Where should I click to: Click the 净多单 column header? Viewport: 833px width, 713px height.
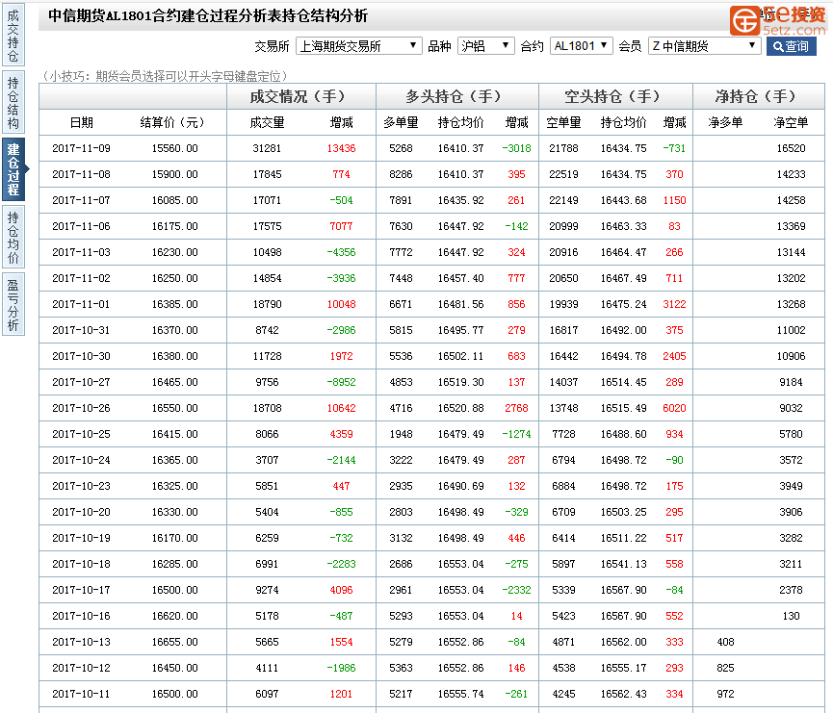pyautogui.click(x=725, y=122)
